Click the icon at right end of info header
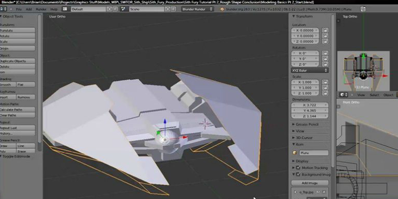This screenshot has height=199, width=398. 363,9
